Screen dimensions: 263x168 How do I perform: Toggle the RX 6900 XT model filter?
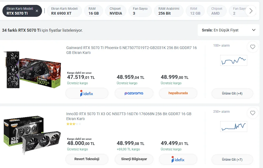click(64, 11)
